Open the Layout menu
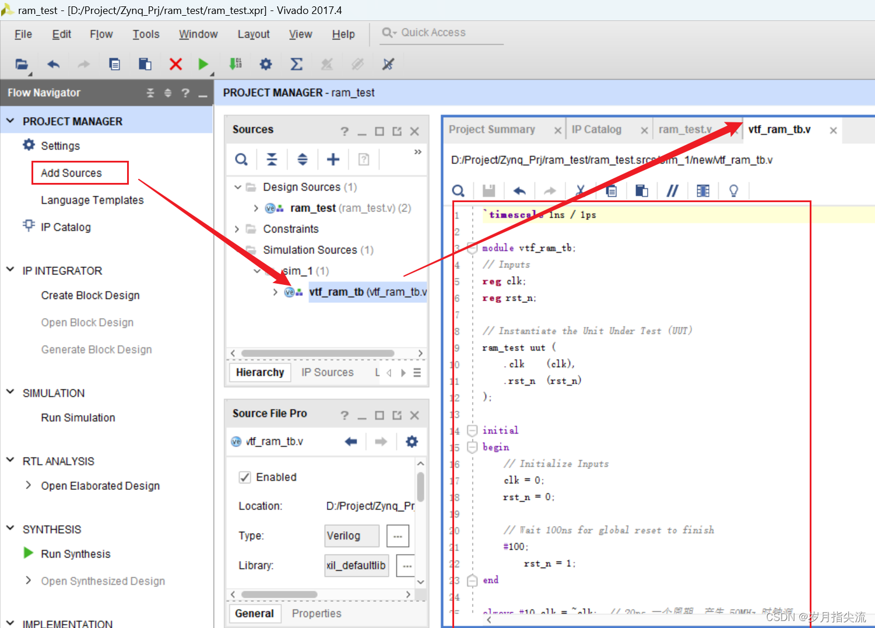 point(254,34)
